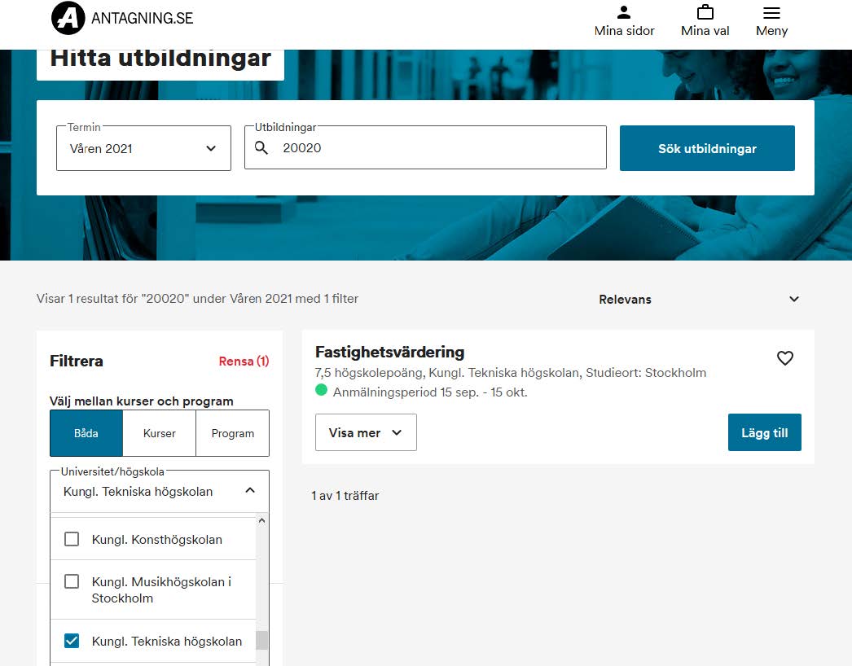Screen dimensions: 852x666
Task: Check the Kungl. Konsthögskolan checkbox
Action: [x=72, y=539]
